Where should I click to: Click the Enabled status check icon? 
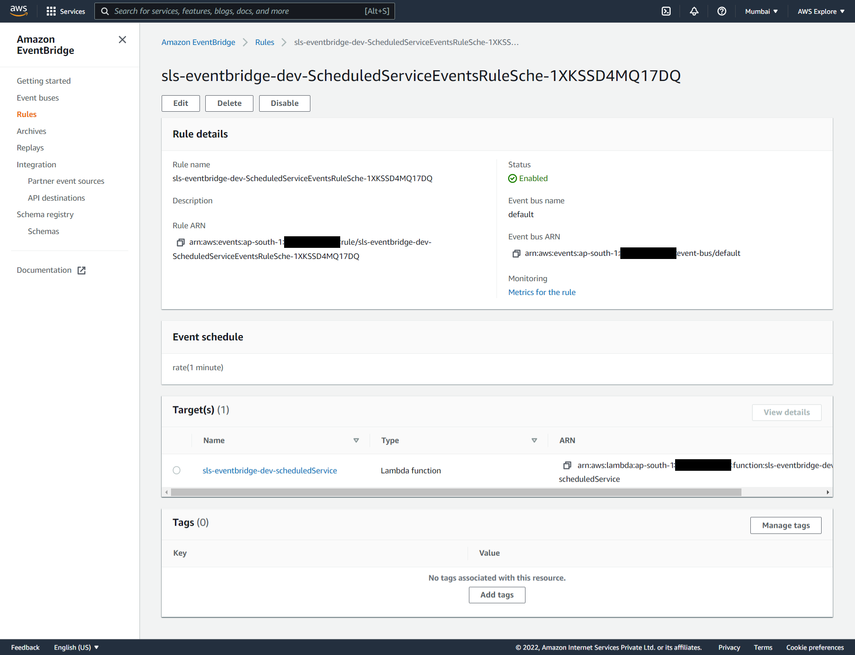tap(513, 178)
